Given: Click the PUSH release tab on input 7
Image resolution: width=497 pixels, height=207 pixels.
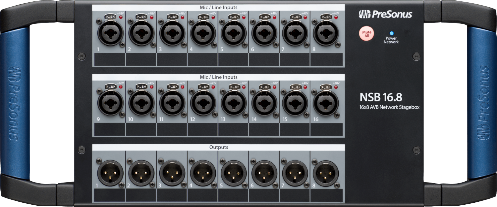Looking at the screenshot, I should 295,17.
